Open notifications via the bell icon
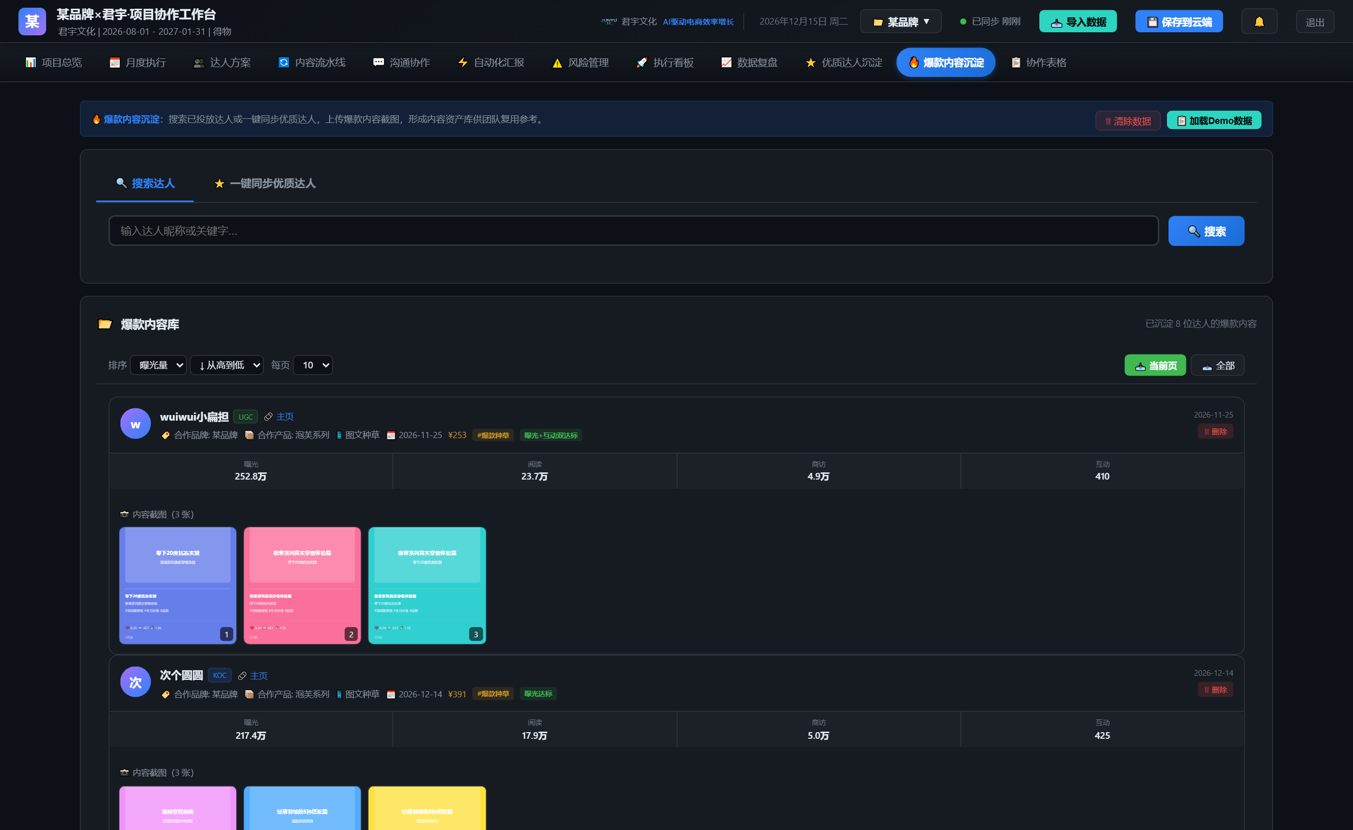Viewport: 1353px width, 830px height. [x=1259, y=22]
